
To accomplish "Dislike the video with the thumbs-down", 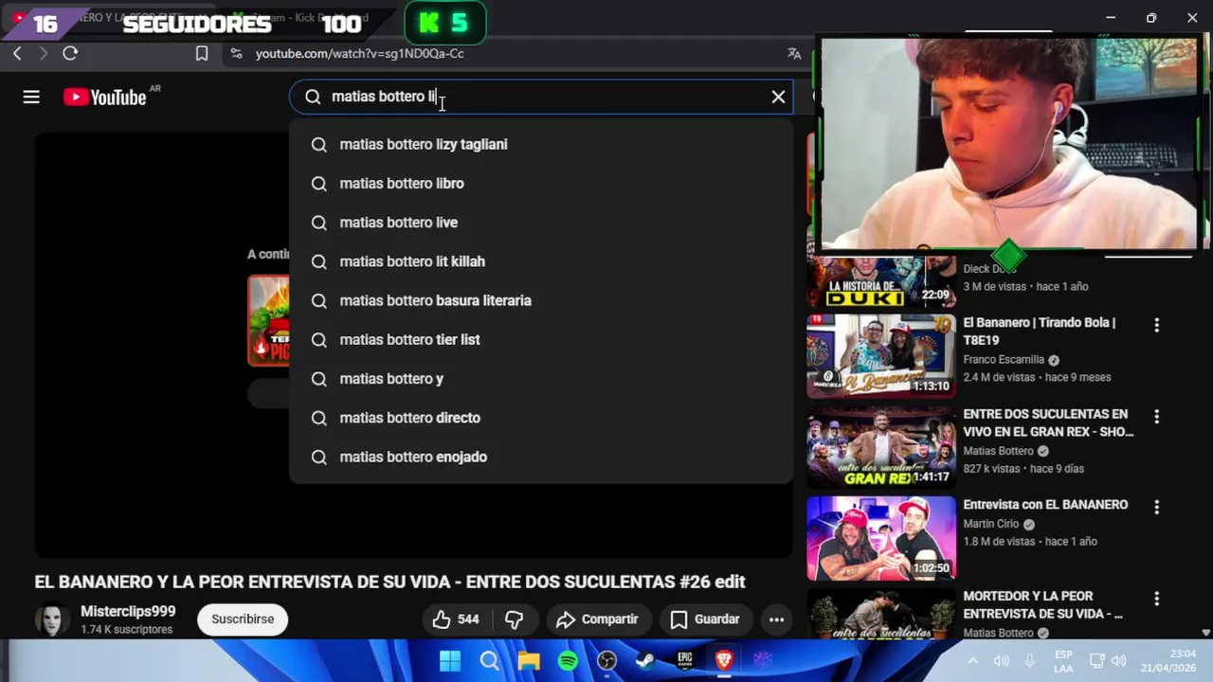I will (515, 619).
